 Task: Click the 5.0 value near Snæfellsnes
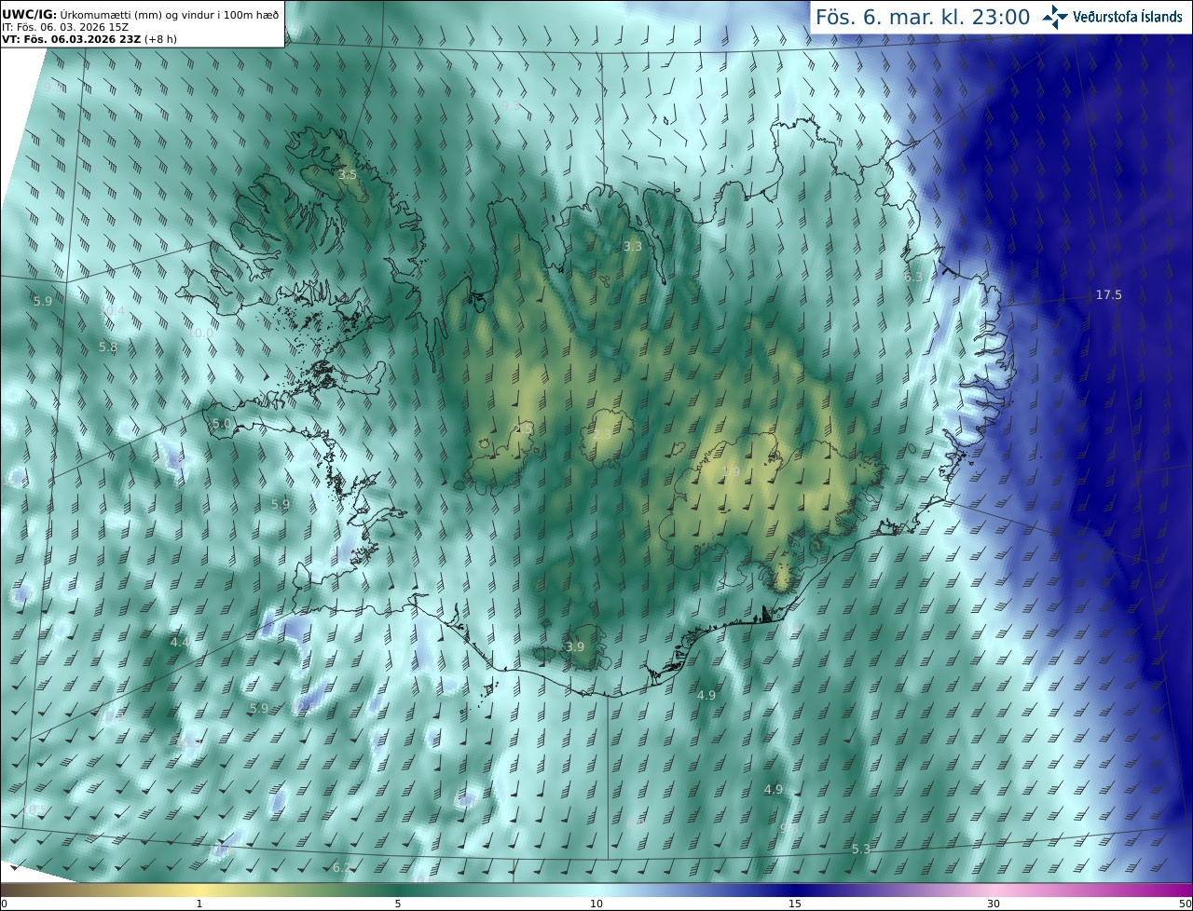pyautogui.click(x=222, y=424)
